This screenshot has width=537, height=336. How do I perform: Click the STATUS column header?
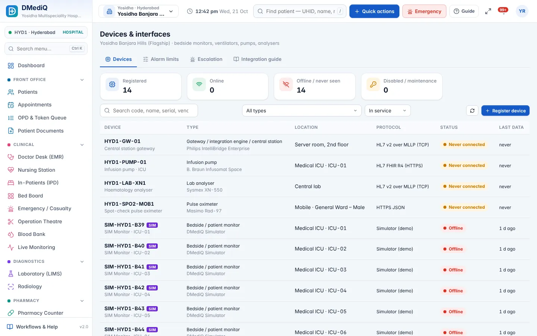pyautogui.click(x=449, y=127)
